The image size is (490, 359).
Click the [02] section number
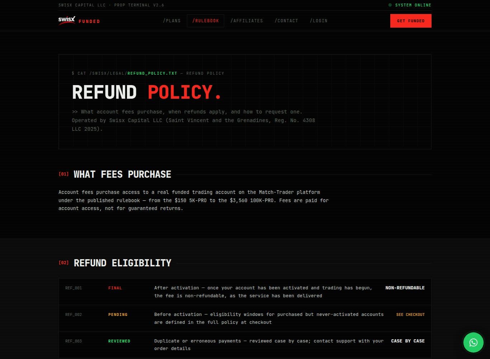[63, 263]
